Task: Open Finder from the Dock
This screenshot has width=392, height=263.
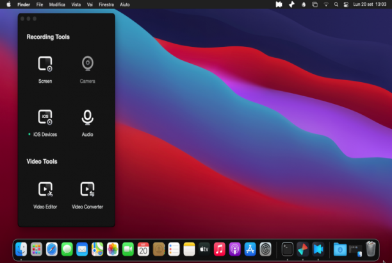Action: coord(21,249)
